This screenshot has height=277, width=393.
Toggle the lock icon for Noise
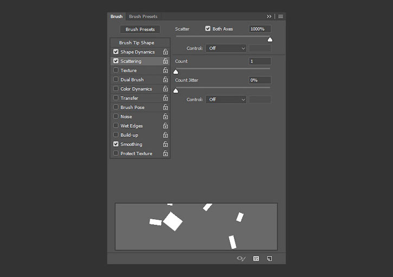[165, 117]
